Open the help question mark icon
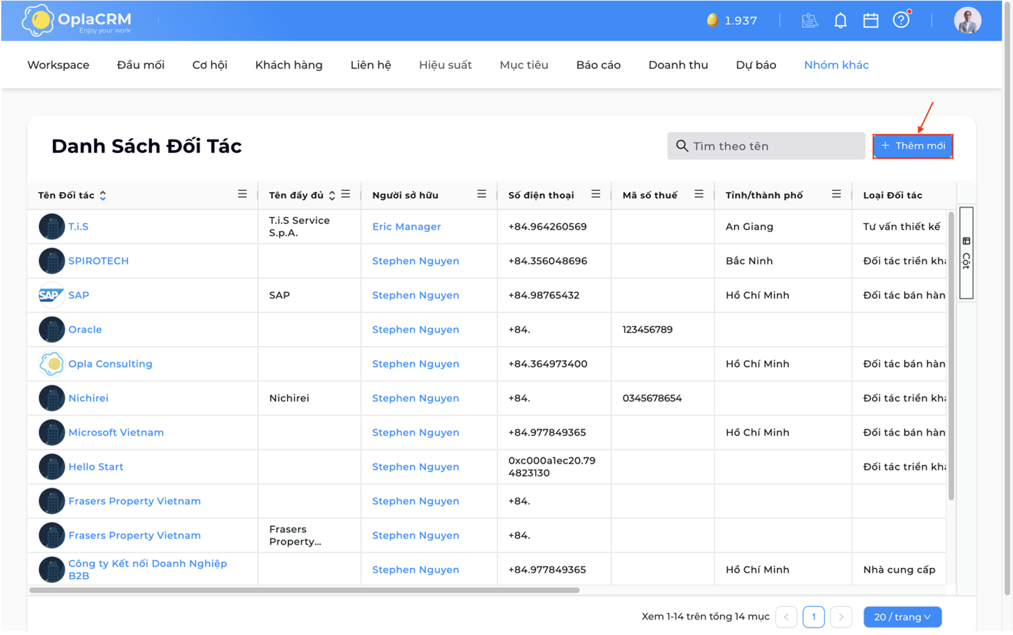The width and height of the screenshot is (1013, 635). 901,20
